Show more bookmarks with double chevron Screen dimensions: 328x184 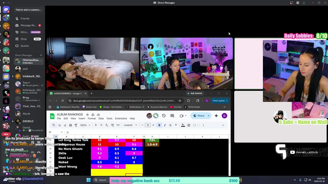224,107
